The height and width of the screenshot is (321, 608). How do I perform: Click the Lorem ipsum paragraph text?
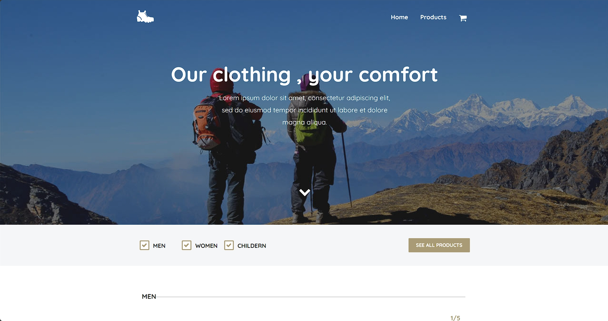pyautogui.click(x=305, y=110)
